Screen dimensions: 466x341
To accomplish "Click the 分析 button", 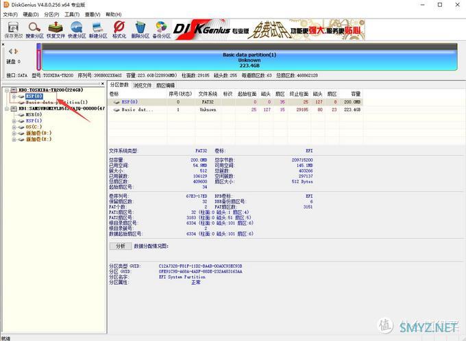I will click(x=121, y=246).
